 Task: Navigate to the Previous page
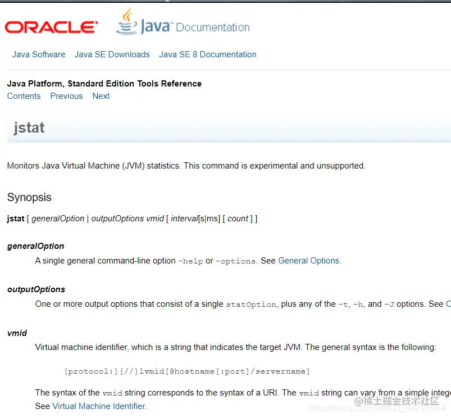[x=66, y=96]
